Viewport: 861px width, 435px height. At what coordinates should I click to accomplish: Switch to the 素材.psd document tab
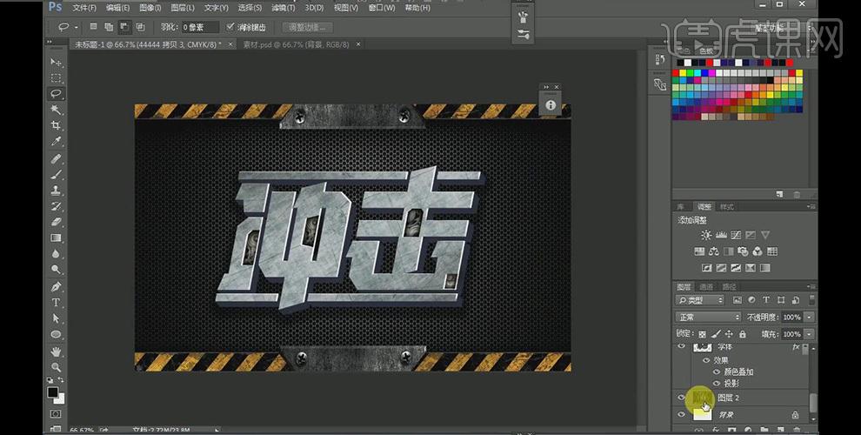(x=296, y=44)
